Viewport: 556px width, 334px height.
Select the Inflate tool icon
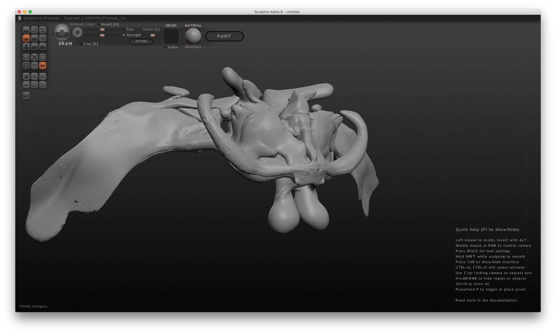coord(26,47)
